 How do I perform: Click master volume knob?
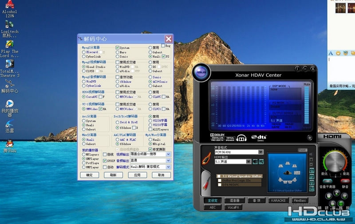335,161
